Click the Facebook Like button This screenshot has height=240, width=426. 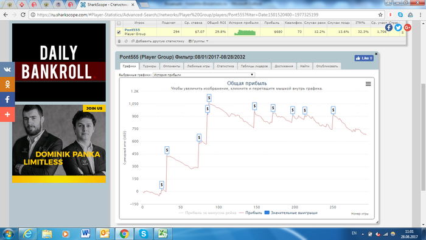(364, 58)
